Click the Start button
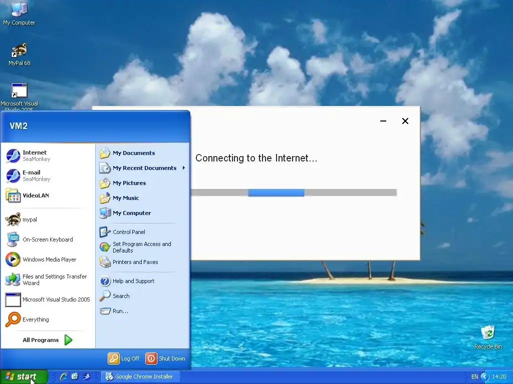This screenshot has height=384, width=513. coord(24,376)
